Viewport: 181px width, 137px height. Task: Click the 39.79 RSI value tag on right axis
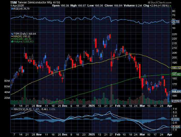[175, 22]
